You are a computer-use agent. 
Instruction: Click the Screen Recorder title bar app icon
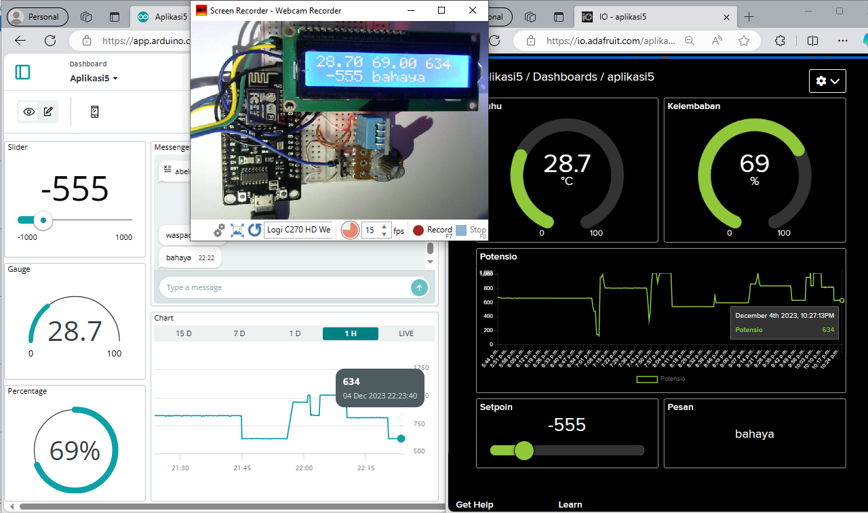[x=201, y=10]
